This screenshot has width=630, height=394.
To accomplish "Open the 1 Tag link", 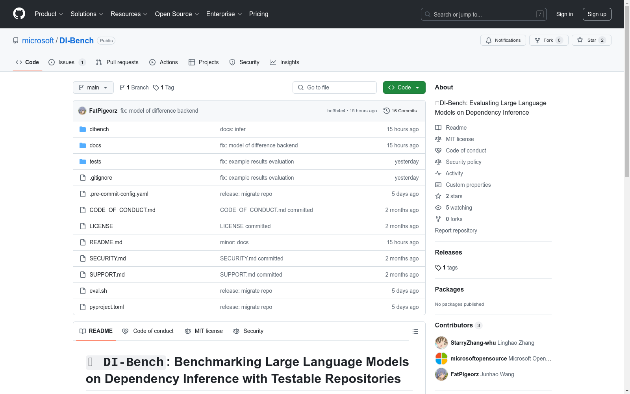I will 164,87.
